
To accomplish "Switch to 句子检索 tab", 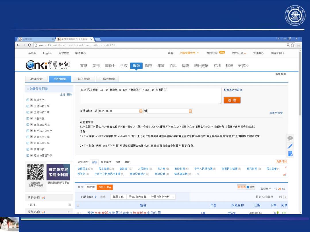I will point(84,79).
